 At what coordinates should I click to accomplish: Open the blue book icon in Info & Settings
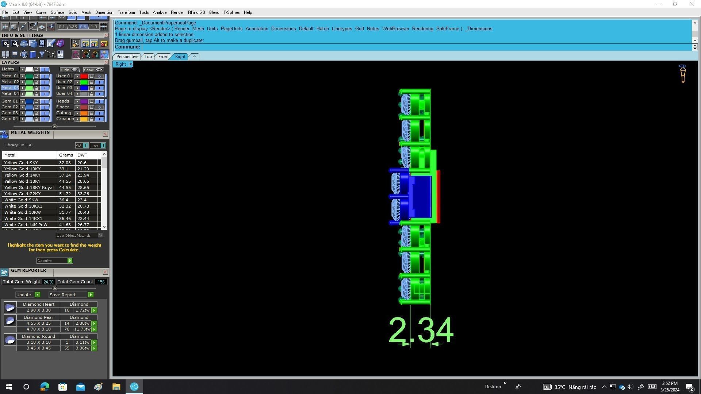pyautogui.click(x=33, y=54)
